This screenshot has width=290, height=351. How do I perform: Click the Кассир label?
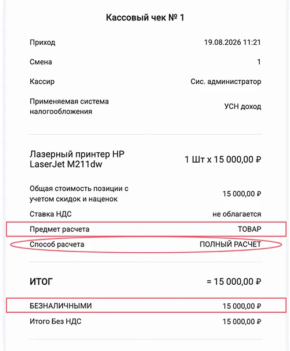click(42, 81)
